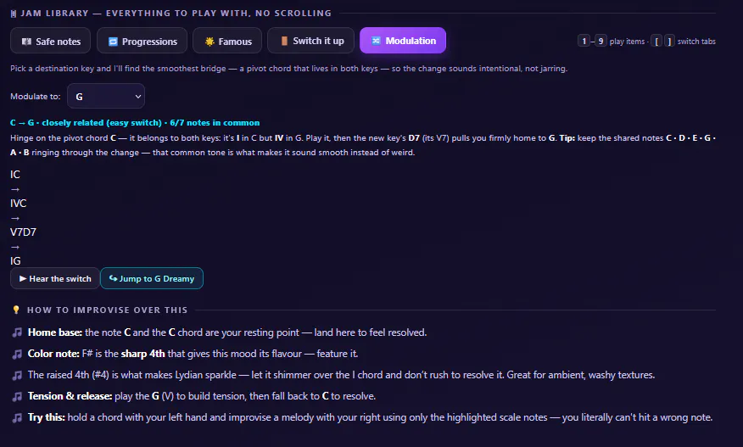The image size is (743, 447).
Task: Click Jump to G Dreamy button
Action: pos(152,279)
